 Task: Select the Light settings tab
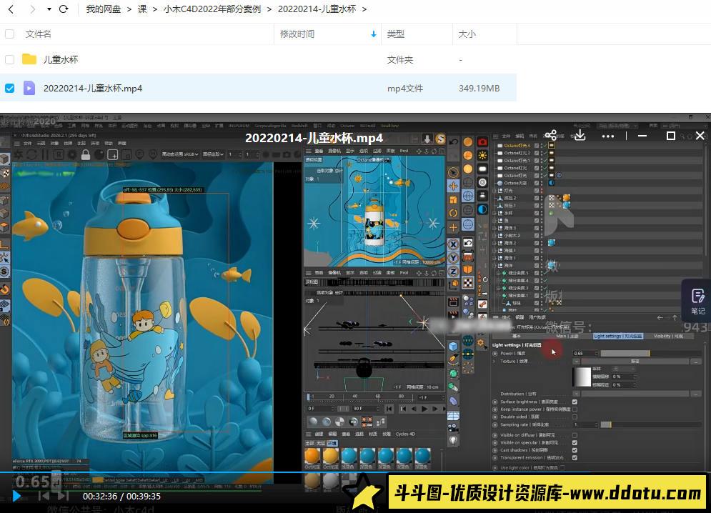coord(617,336)
